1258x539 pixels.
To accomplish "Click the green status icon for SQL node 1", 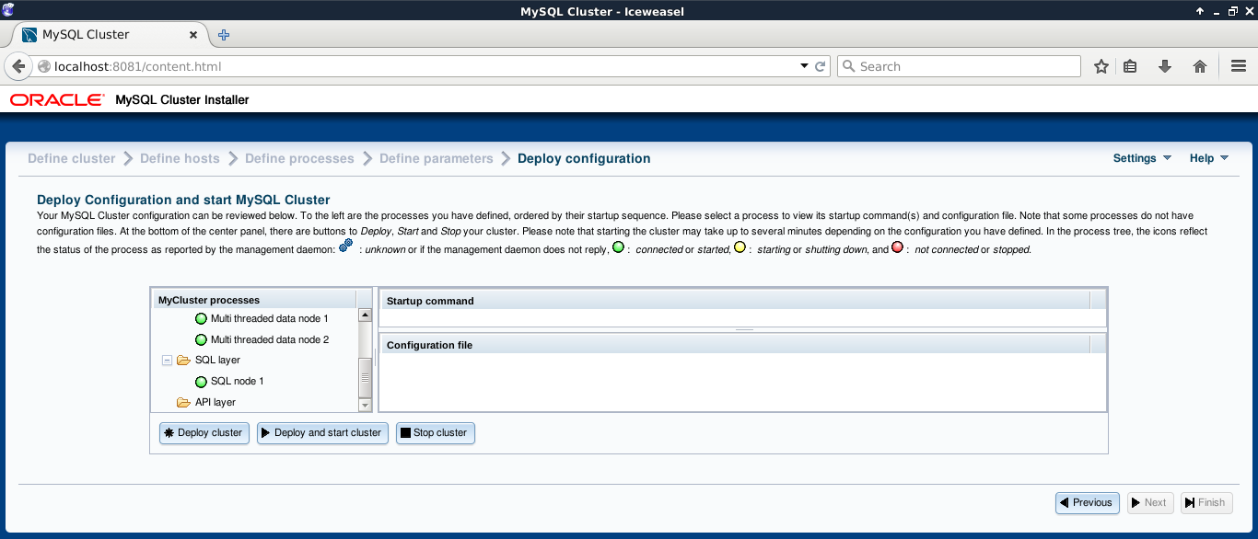I will click(x=201, y=382).
